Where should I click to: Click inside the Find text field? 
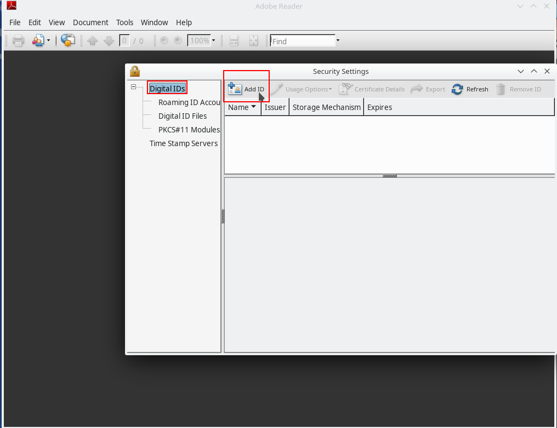point(302,41)
